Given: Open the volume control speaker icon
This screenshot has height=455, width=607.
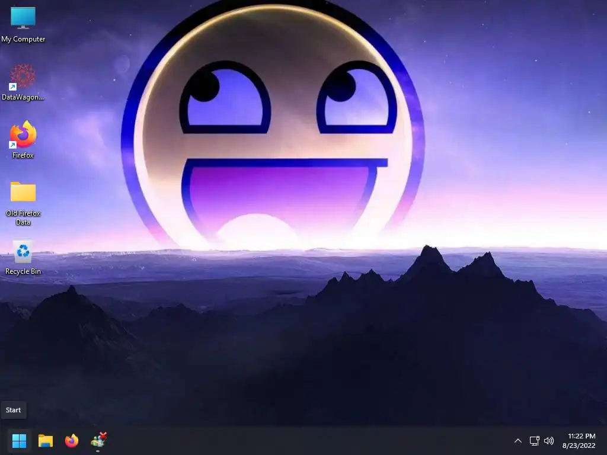Looking at the screenshot, I should [x=549, y=441].
